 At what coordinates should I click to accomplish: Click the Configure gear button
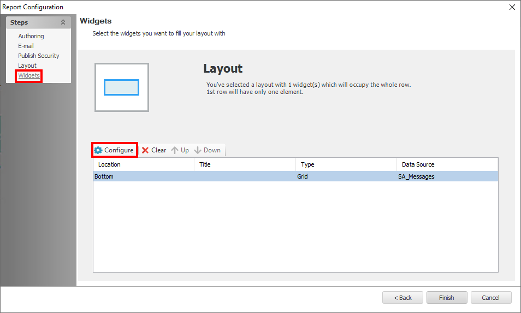coord(114,150)
